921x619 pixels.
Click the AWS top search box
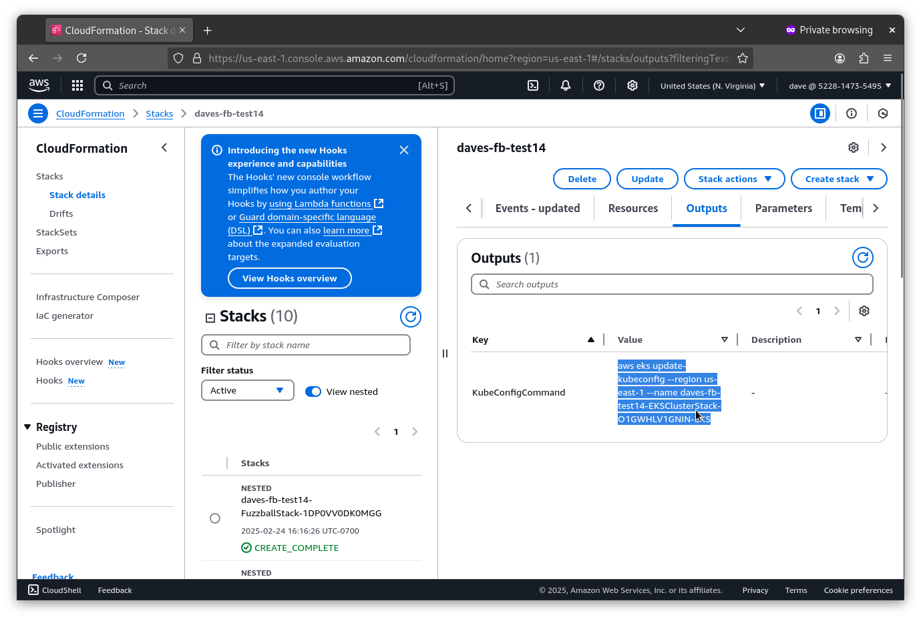274,85
